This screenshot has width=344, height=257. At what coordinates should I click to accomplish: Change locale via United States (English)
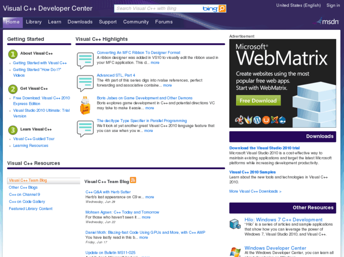(x=299, y=5)
